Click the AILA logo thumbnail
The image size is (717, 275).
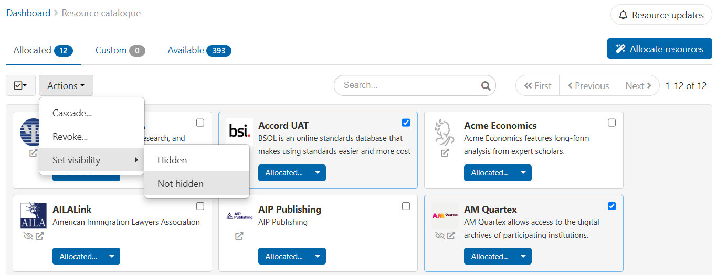(33, 216)
